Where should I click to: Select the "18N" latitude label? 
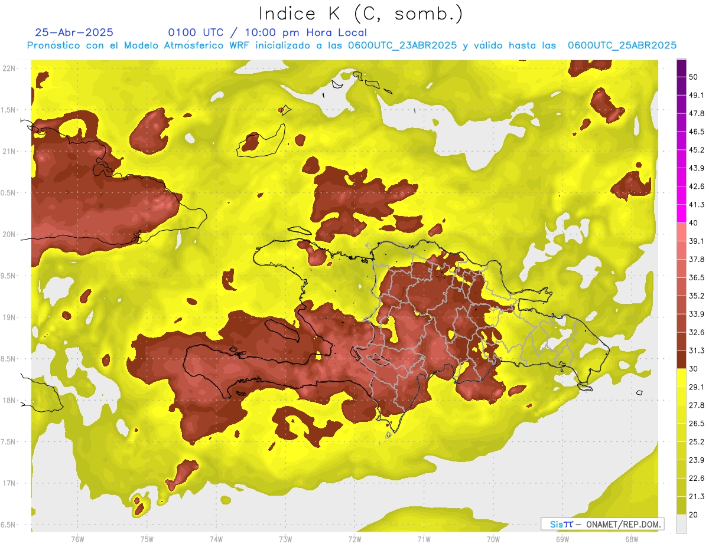click(x=9, y=401)
